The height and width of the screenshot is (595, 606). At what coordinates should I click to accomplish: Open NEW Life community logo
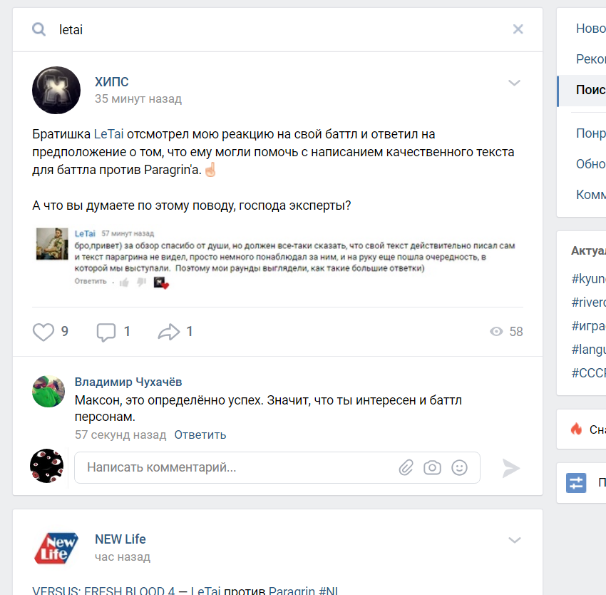[x=56, y=548]
